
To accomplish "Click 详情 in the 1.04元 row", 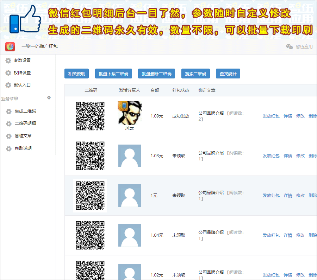I will [288, 235].
